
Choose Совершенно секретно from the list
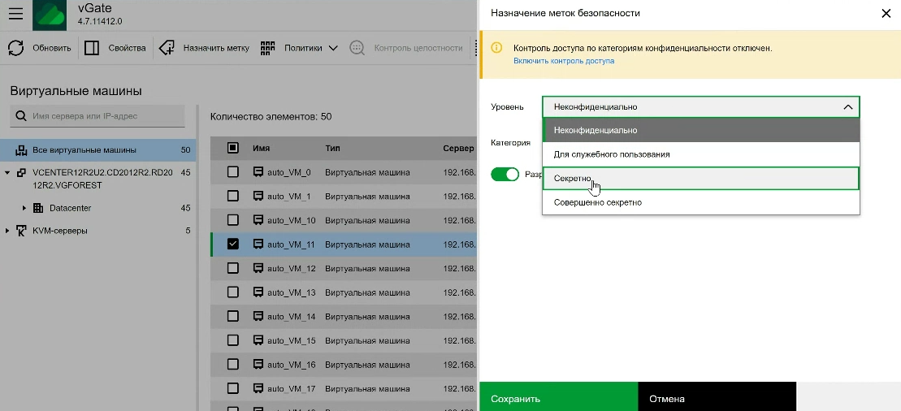click(x=598, y=202)
